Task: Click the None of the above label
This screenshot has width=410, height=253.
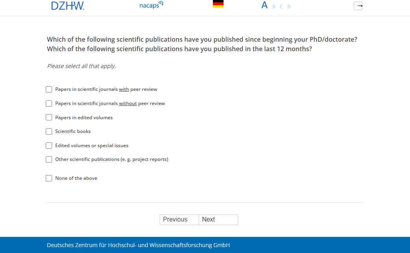Action: pos(76,178)
